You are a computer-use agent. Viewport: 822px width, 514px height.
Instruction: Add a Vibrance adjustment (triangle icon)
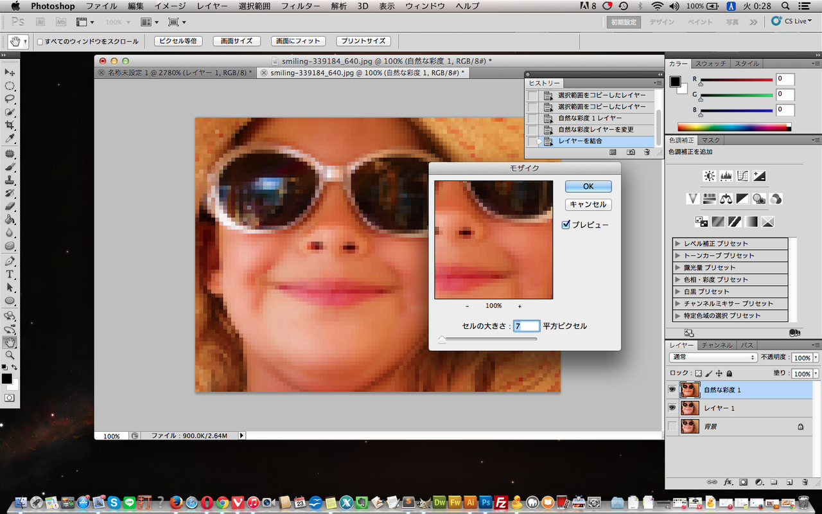tap(692, 199)
